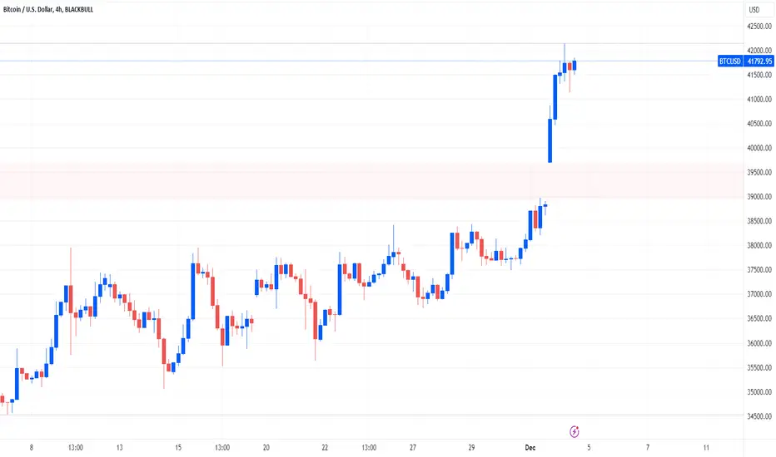Click the Bitcoin / U.S. Dollar chart title
776x457 pixels.
coord(27,9)
